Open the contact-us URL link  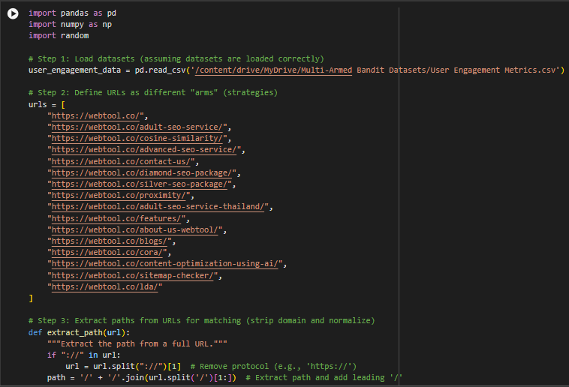tap(121, 161)
